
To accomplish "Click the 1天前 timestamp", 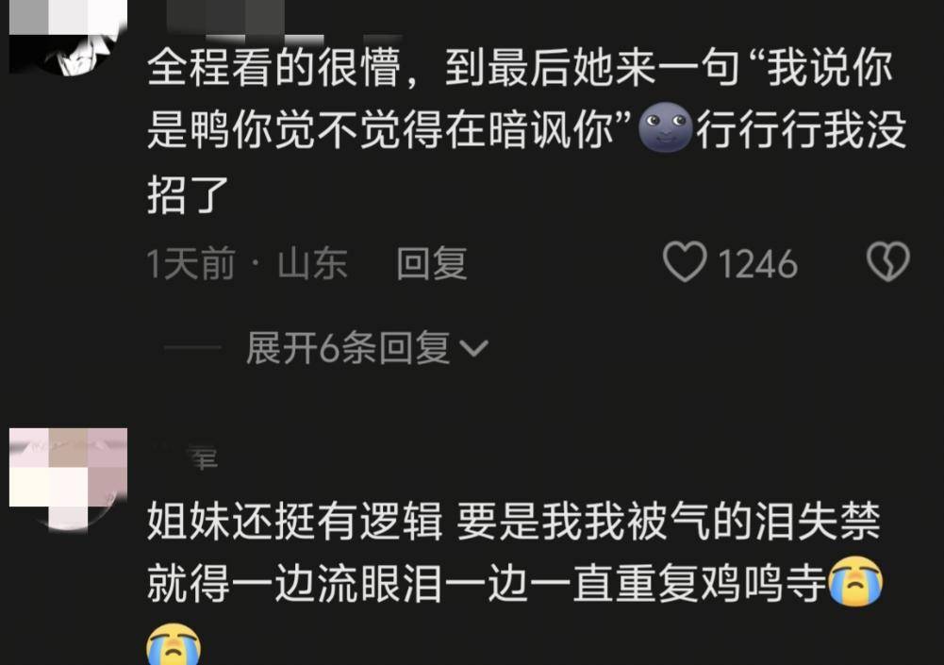I will click(190, 263).
